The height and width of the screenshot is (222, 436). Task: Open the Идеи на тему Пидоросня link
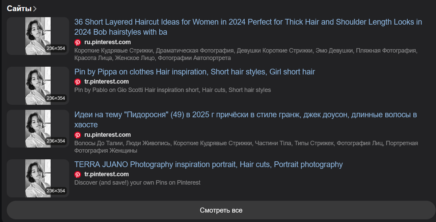245,120
